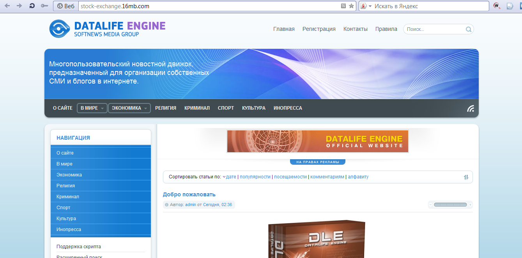Click the pages icon right of W extension
This screenshot has width=522, height=258.
509,6
